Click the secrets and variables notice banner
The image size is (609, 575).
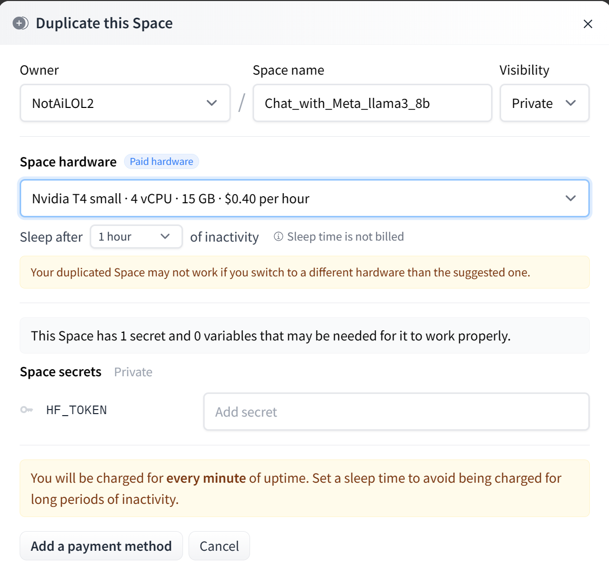tap(304, 336)
